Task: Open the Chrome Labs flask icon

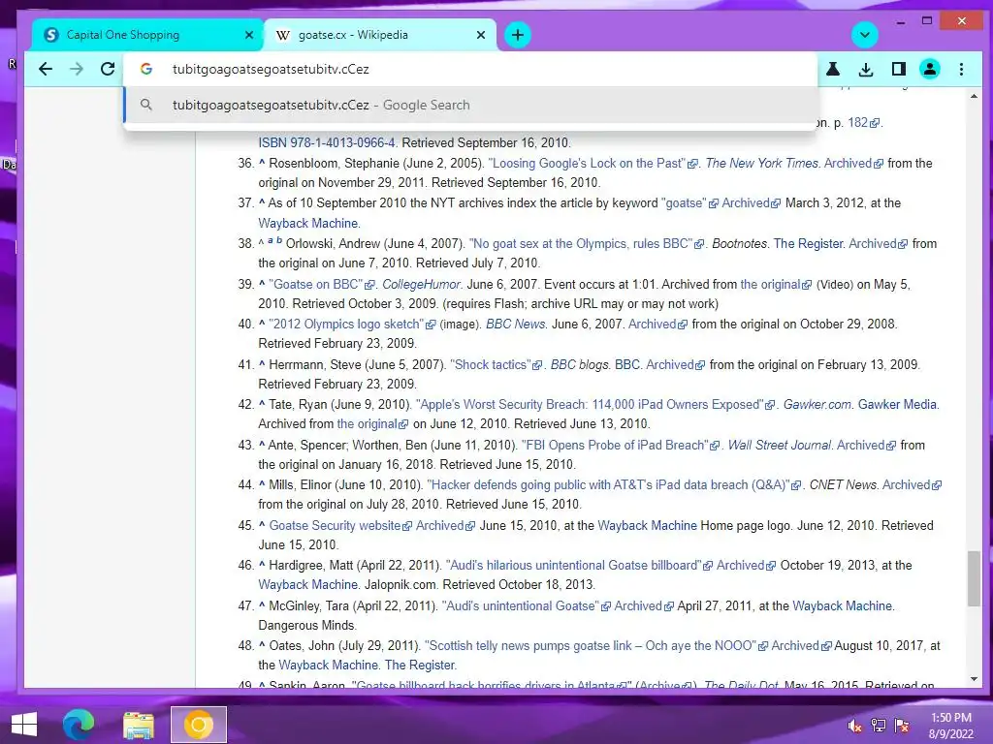Action: pos(833,69)
